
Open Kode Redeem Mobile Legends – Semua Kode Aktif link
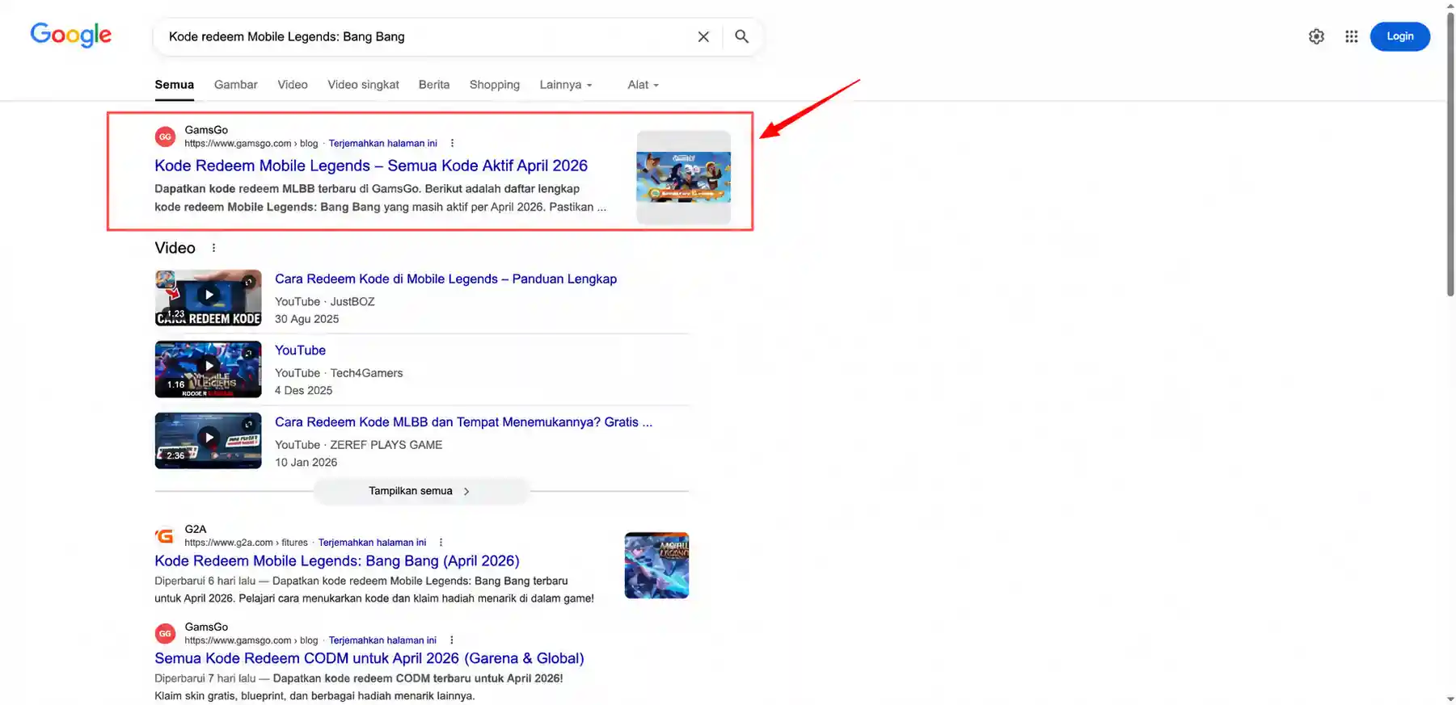[x=371, y=166]
